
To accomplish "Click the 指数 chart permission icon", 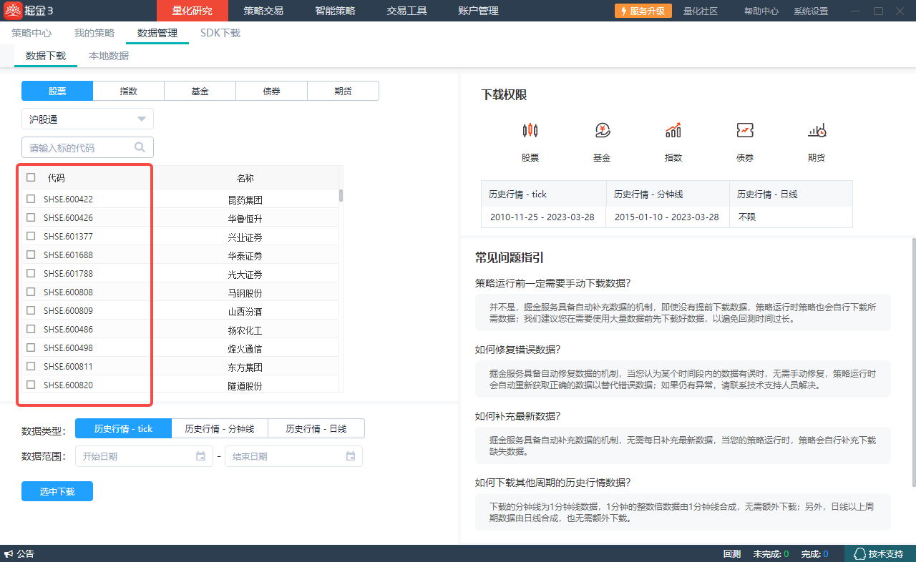I will tap(673, 130).
